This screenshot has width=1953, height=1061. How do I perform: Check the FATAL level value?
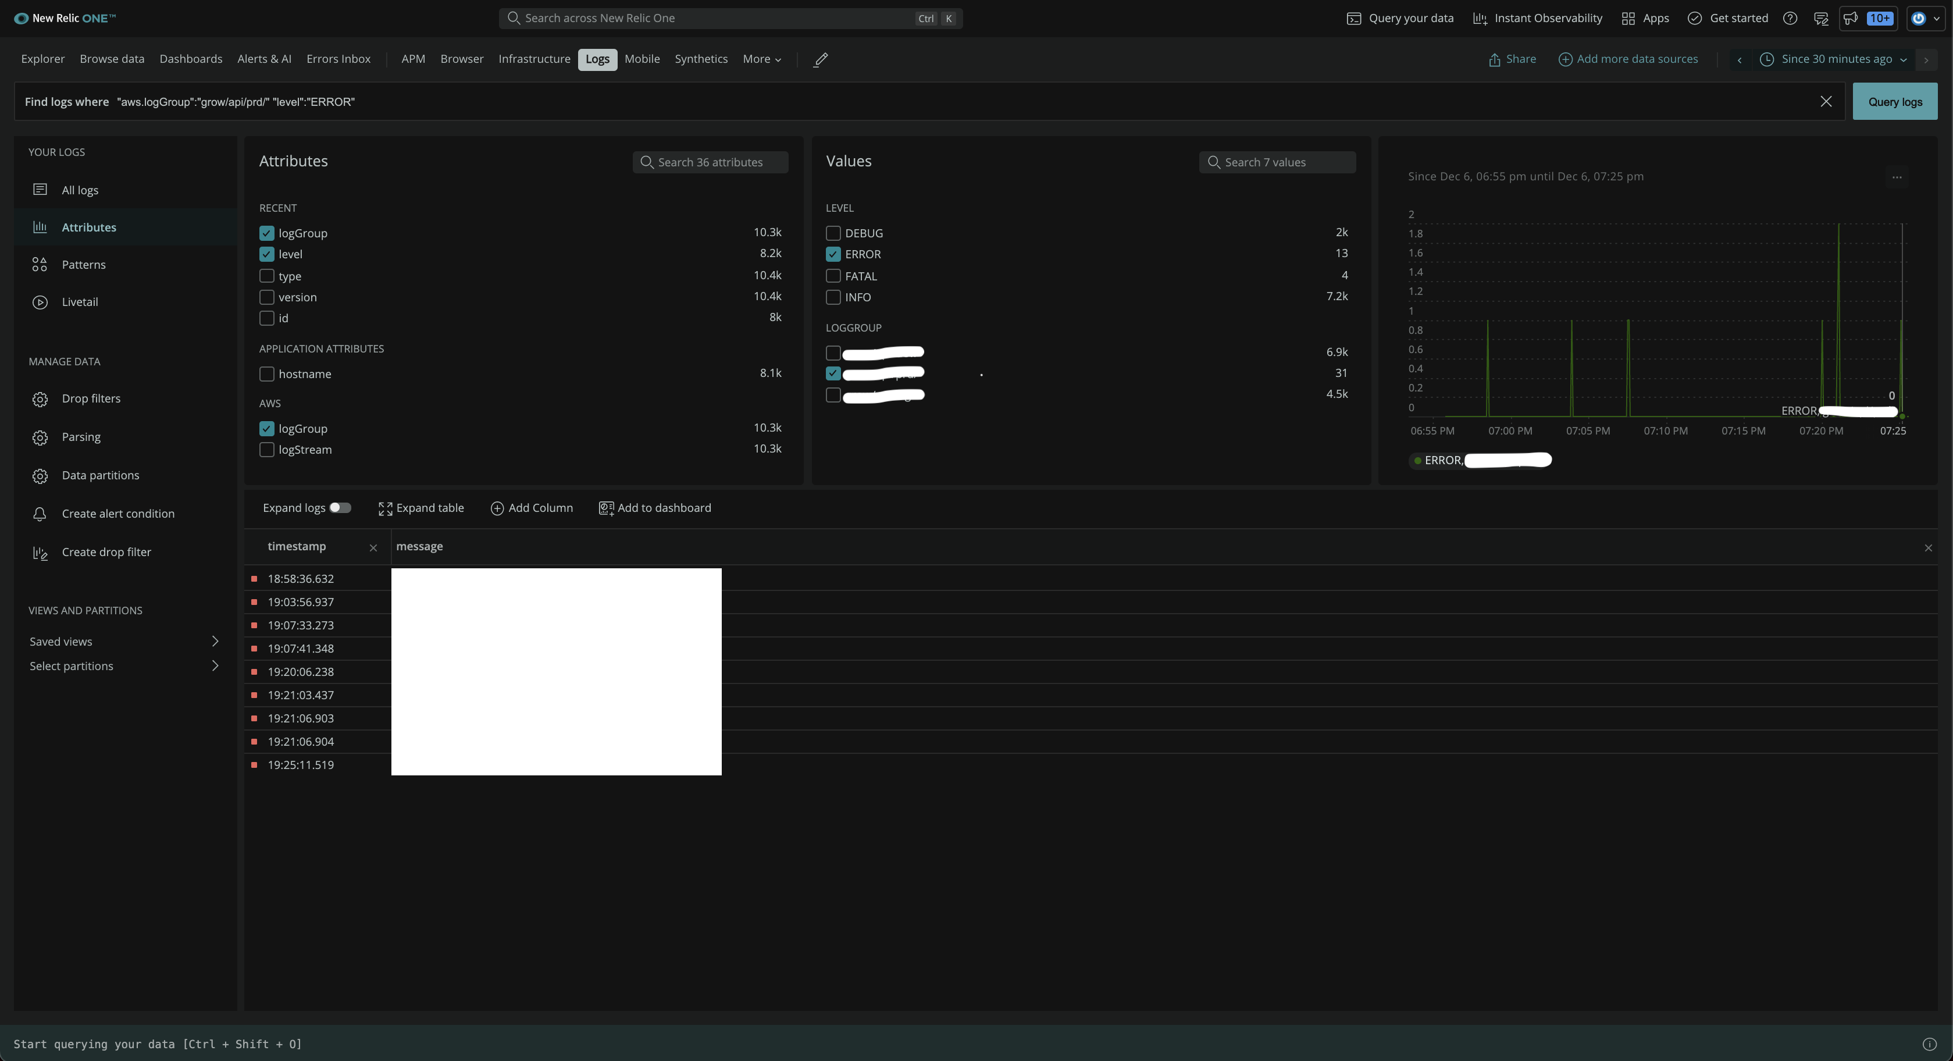833,276
